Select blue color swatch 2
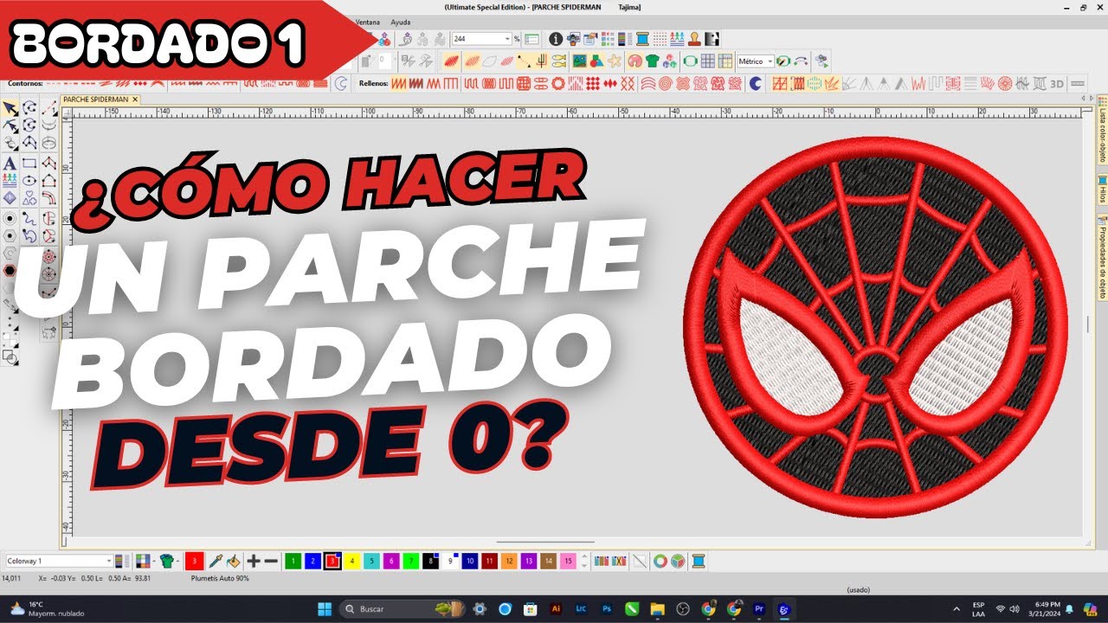This screenshot has width=1108, height=623. tap(312, 562)
